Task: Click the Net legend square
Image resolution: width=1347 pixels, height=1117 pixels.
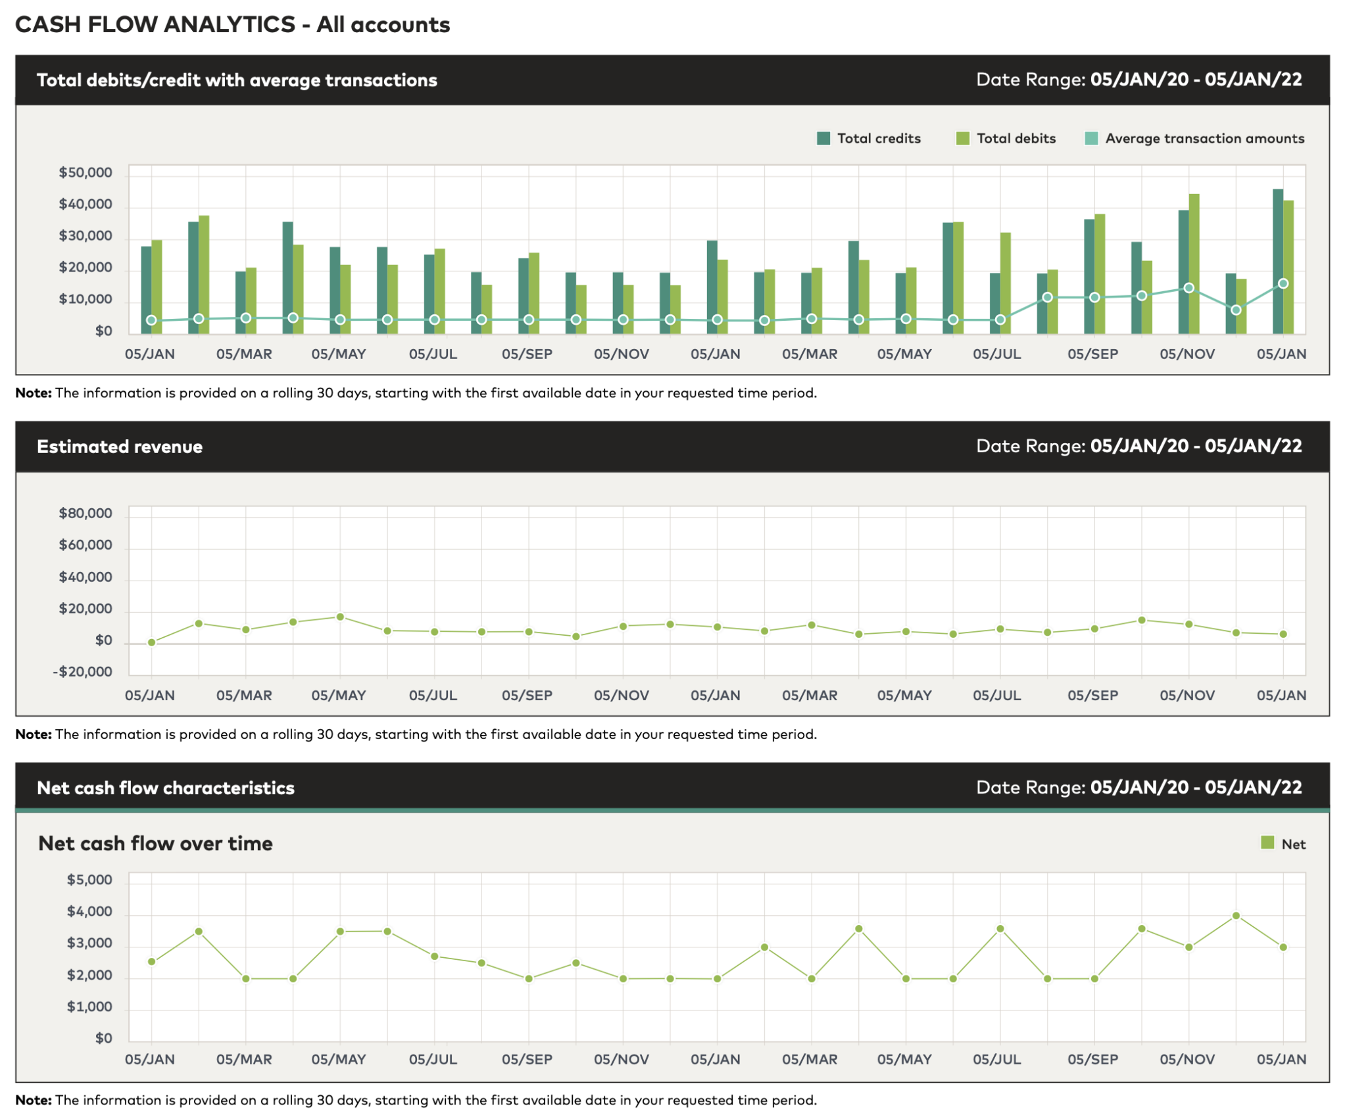Action: 1267,843
